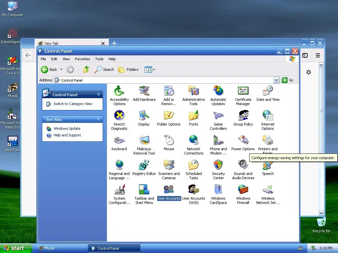The image size is (338, 253).
Task: Open new tab in Mypal browser
Action: click(114, 43)
